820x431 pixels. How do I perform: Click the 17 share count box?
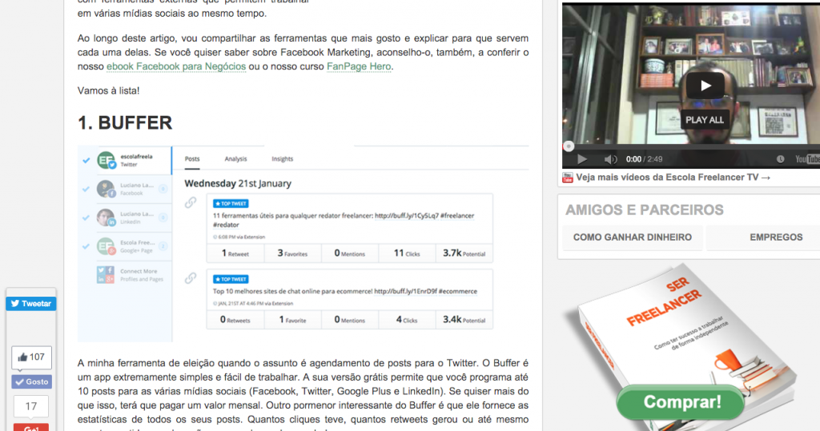pyautogui.click(x=31, y=406)
